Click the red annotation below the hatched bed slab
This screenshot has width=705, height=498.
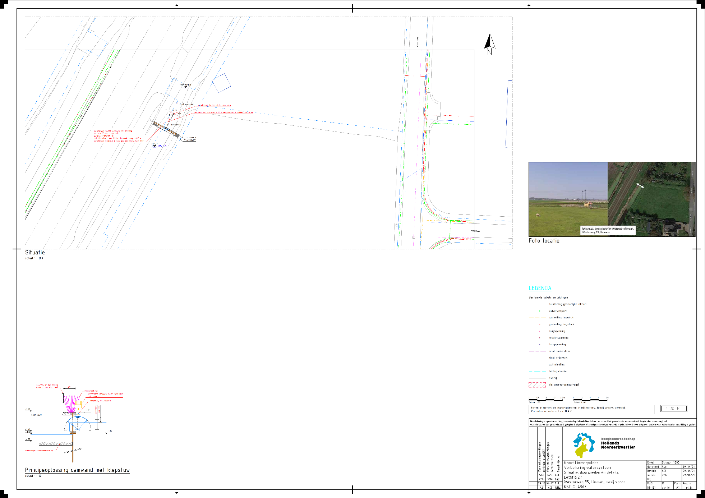(39, 450)
